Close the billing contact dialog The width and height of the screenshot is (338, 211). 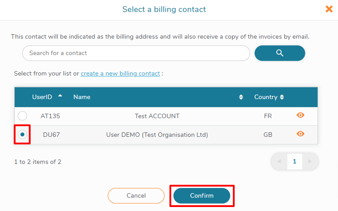[x=329, y=9]
